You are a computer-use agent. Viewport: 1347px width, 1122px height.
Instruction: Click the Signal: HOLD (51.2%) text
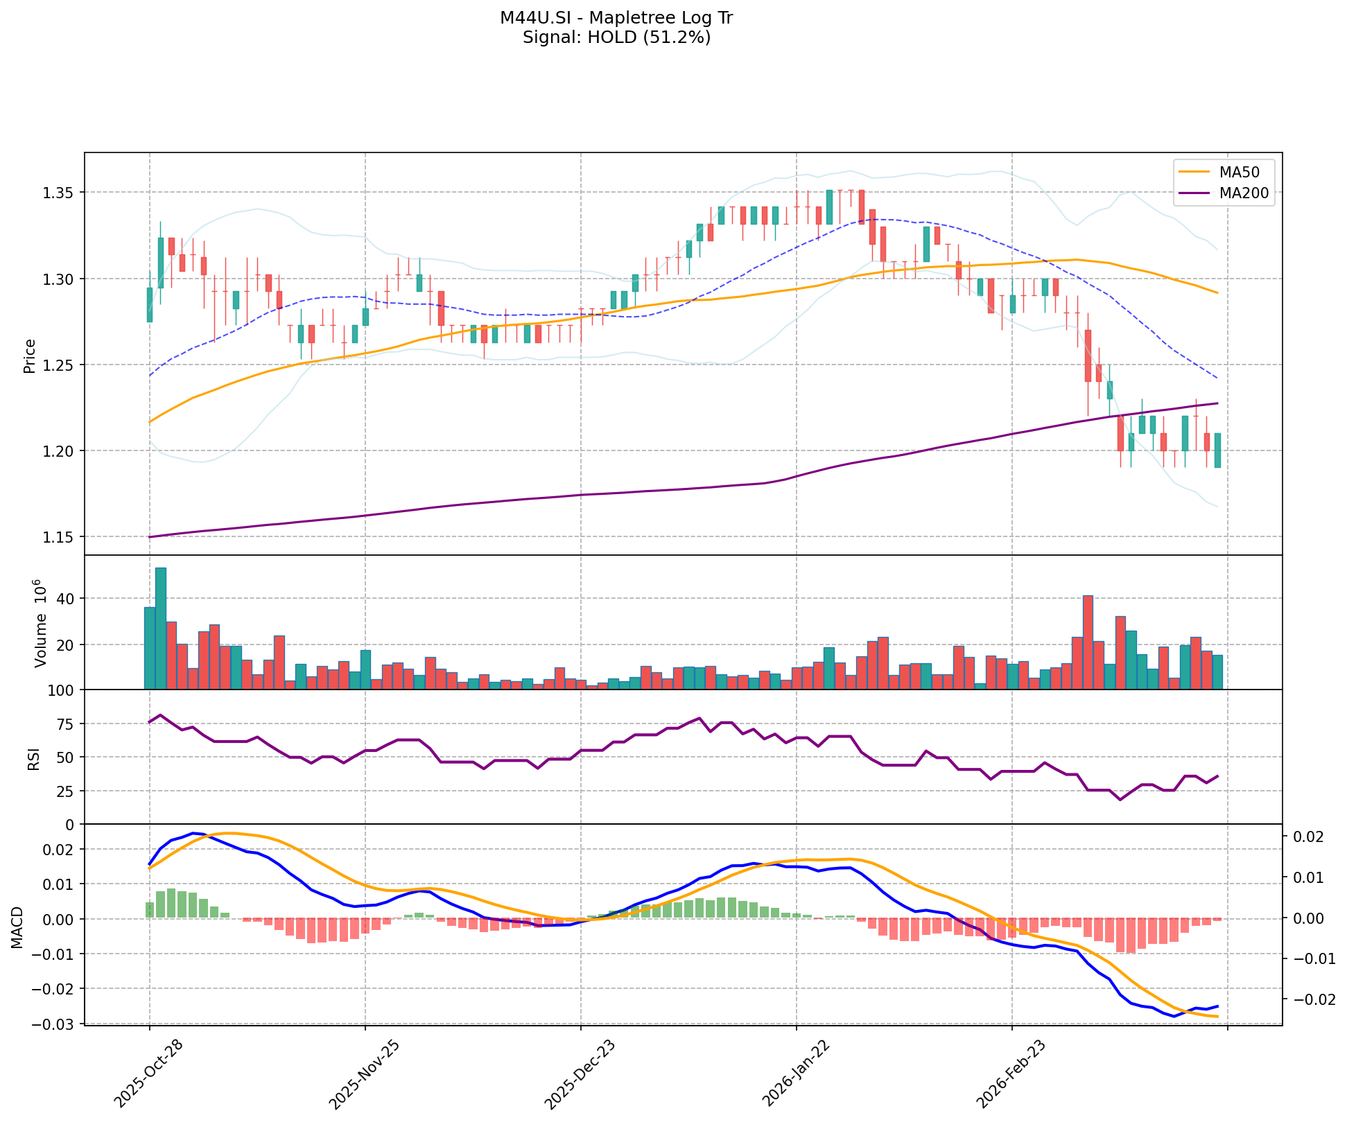(616, 37)
